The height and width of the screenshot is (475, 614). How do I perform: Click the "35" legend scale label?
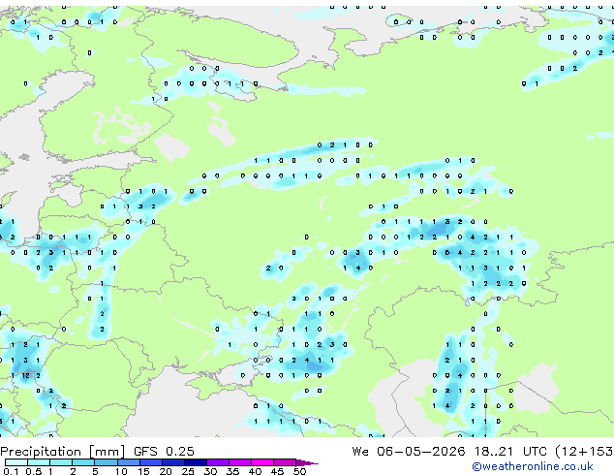click(x=232, y=471)
